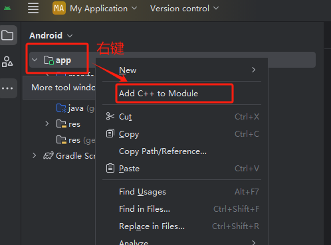Select Add C++ to Module
The width and height of the screenshot is (331, 245).
click(x=181, y=94)
